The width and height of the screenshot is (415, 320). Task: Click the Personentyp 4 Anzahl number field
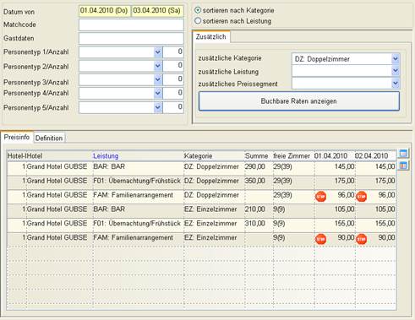click(173, 93)
